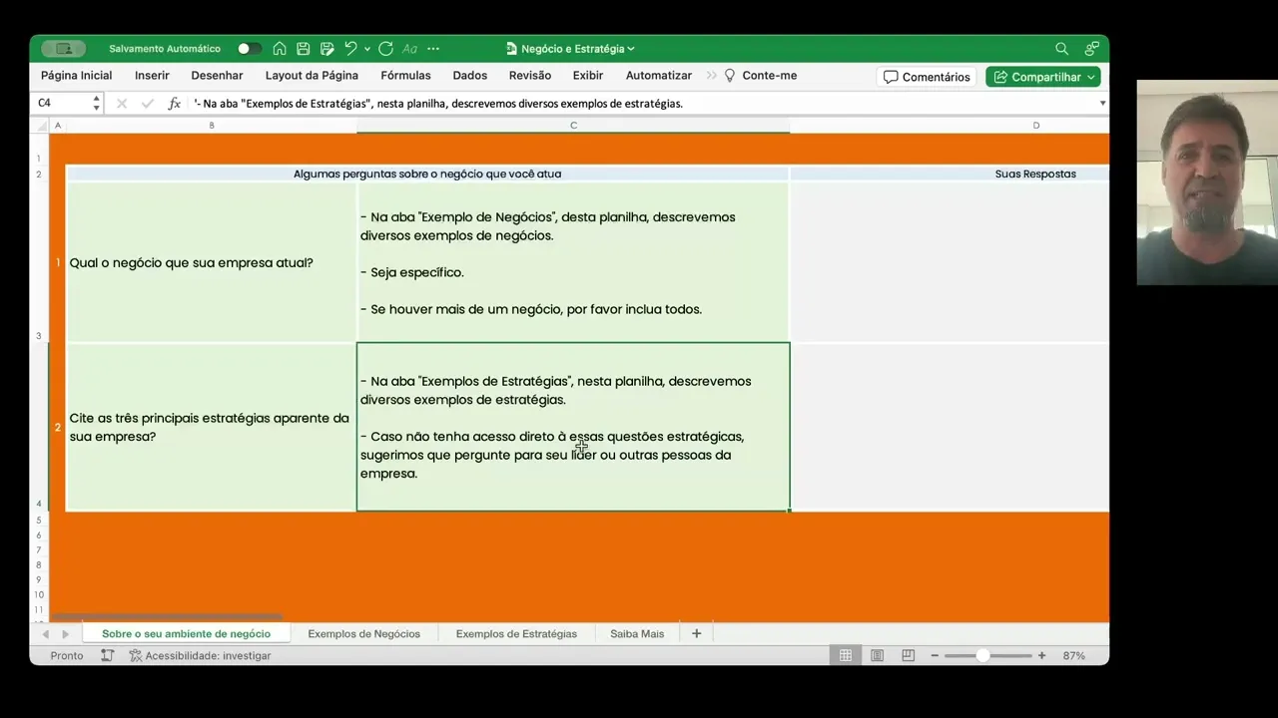Click the confirm checkmark in formula bar

(148, 103)
